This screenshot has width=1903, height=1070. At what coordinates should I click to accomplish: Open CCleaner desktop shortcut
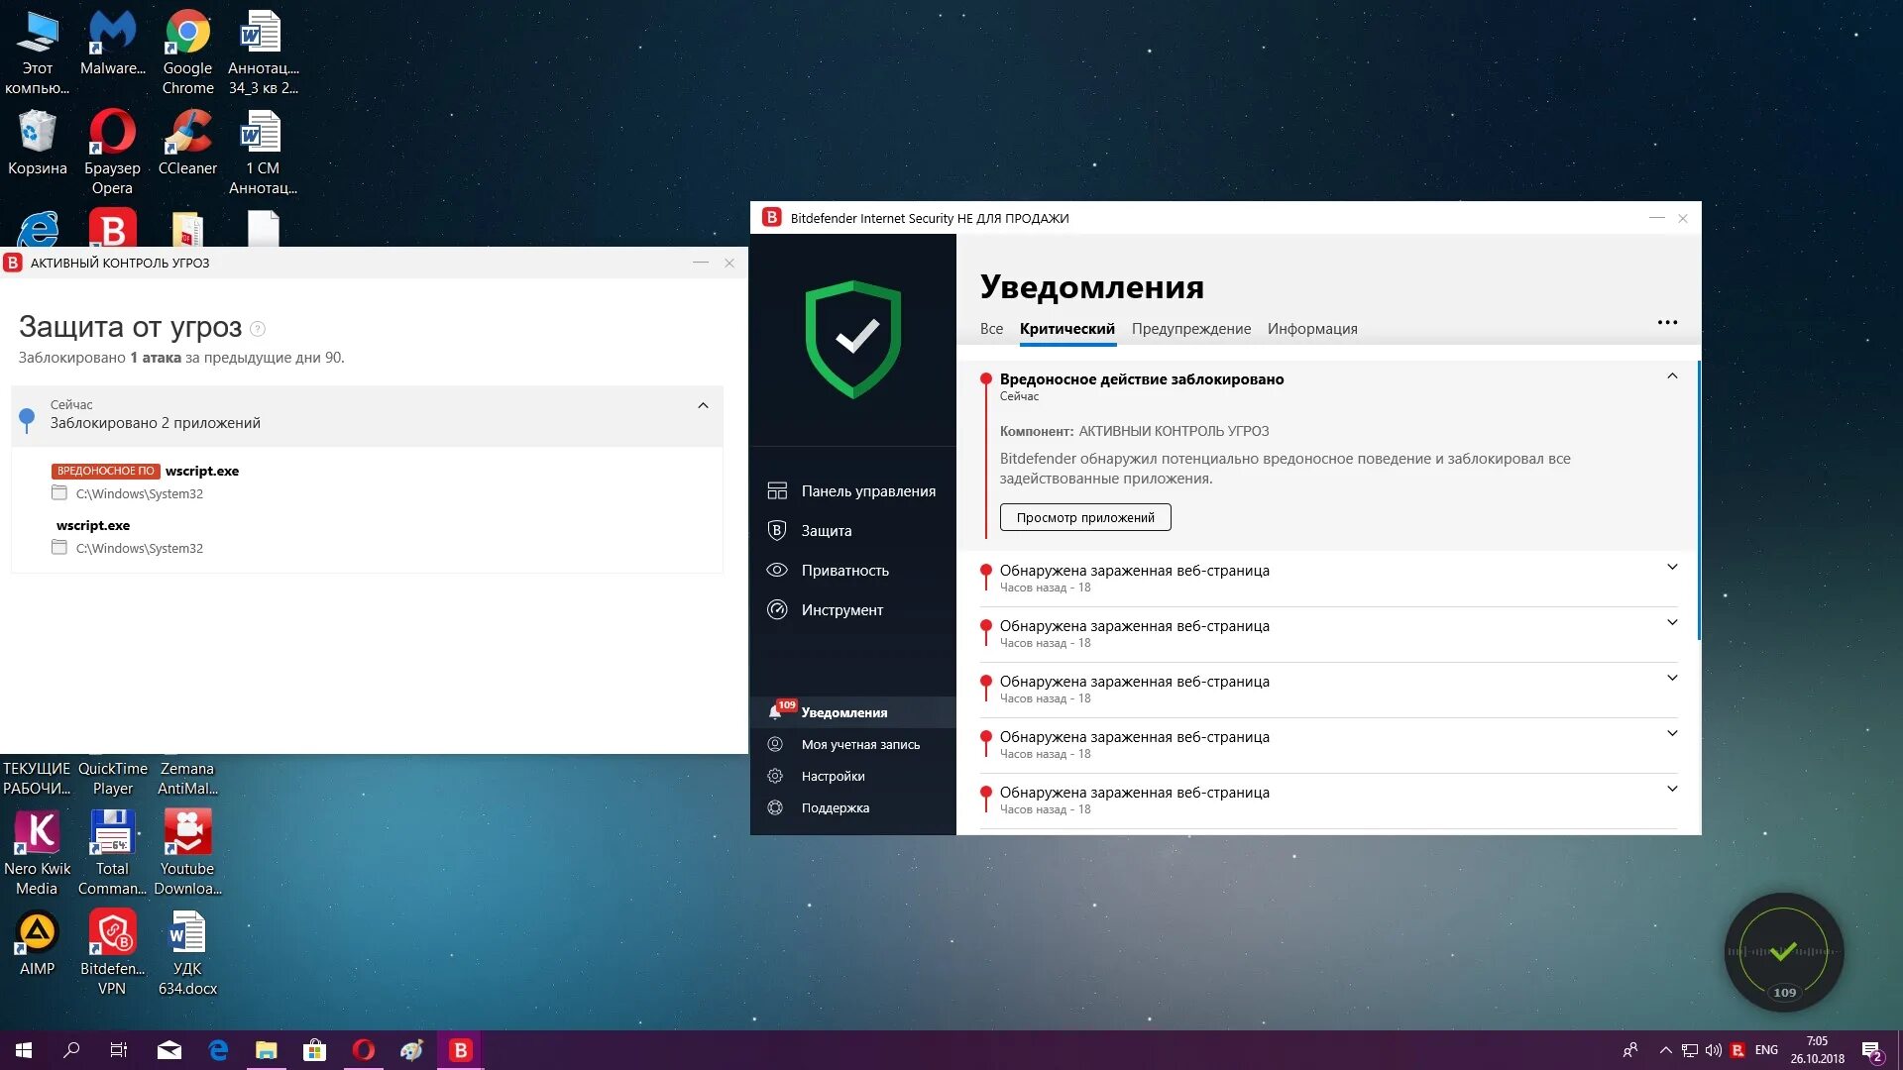coord(187,144)
